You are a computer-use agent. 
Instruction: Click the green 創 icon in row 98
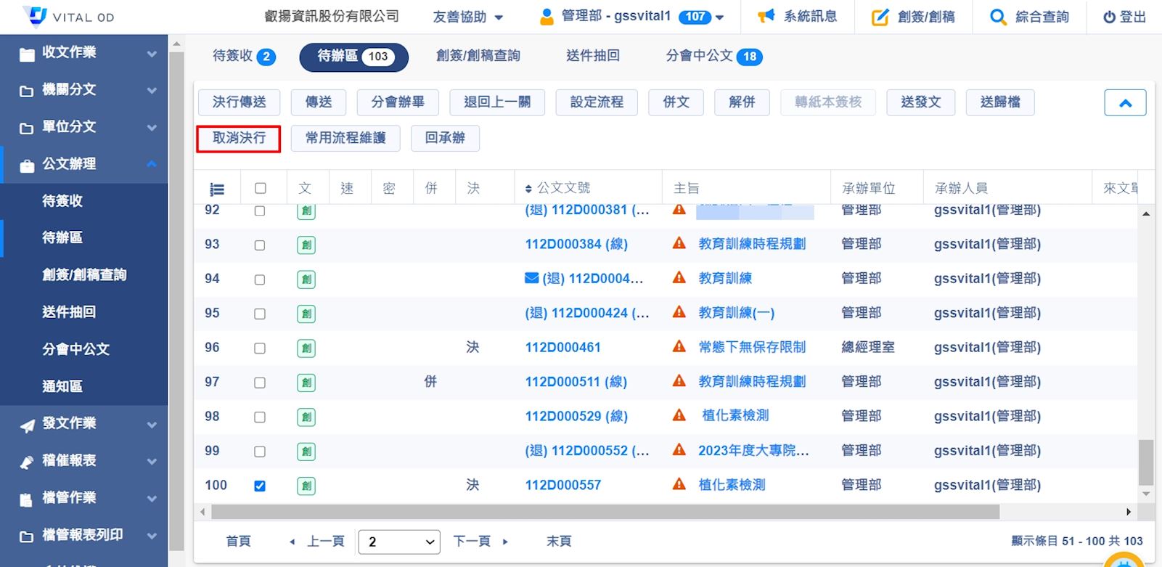tap(306, 417)
